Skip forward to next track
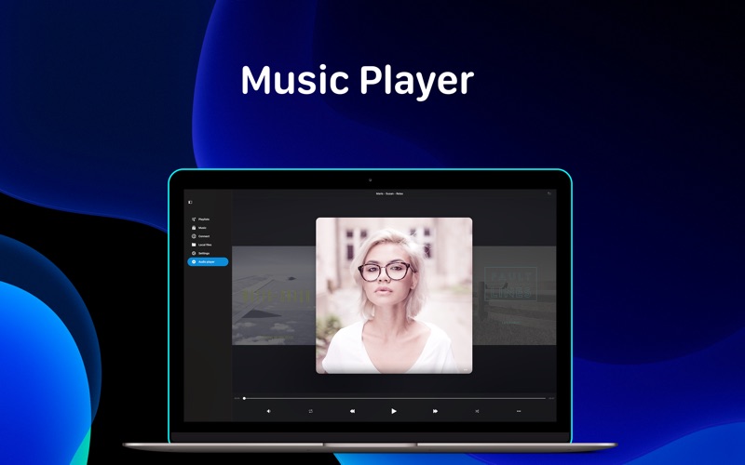The width and height of the screenshot is (745, 465). coord(435,411)
